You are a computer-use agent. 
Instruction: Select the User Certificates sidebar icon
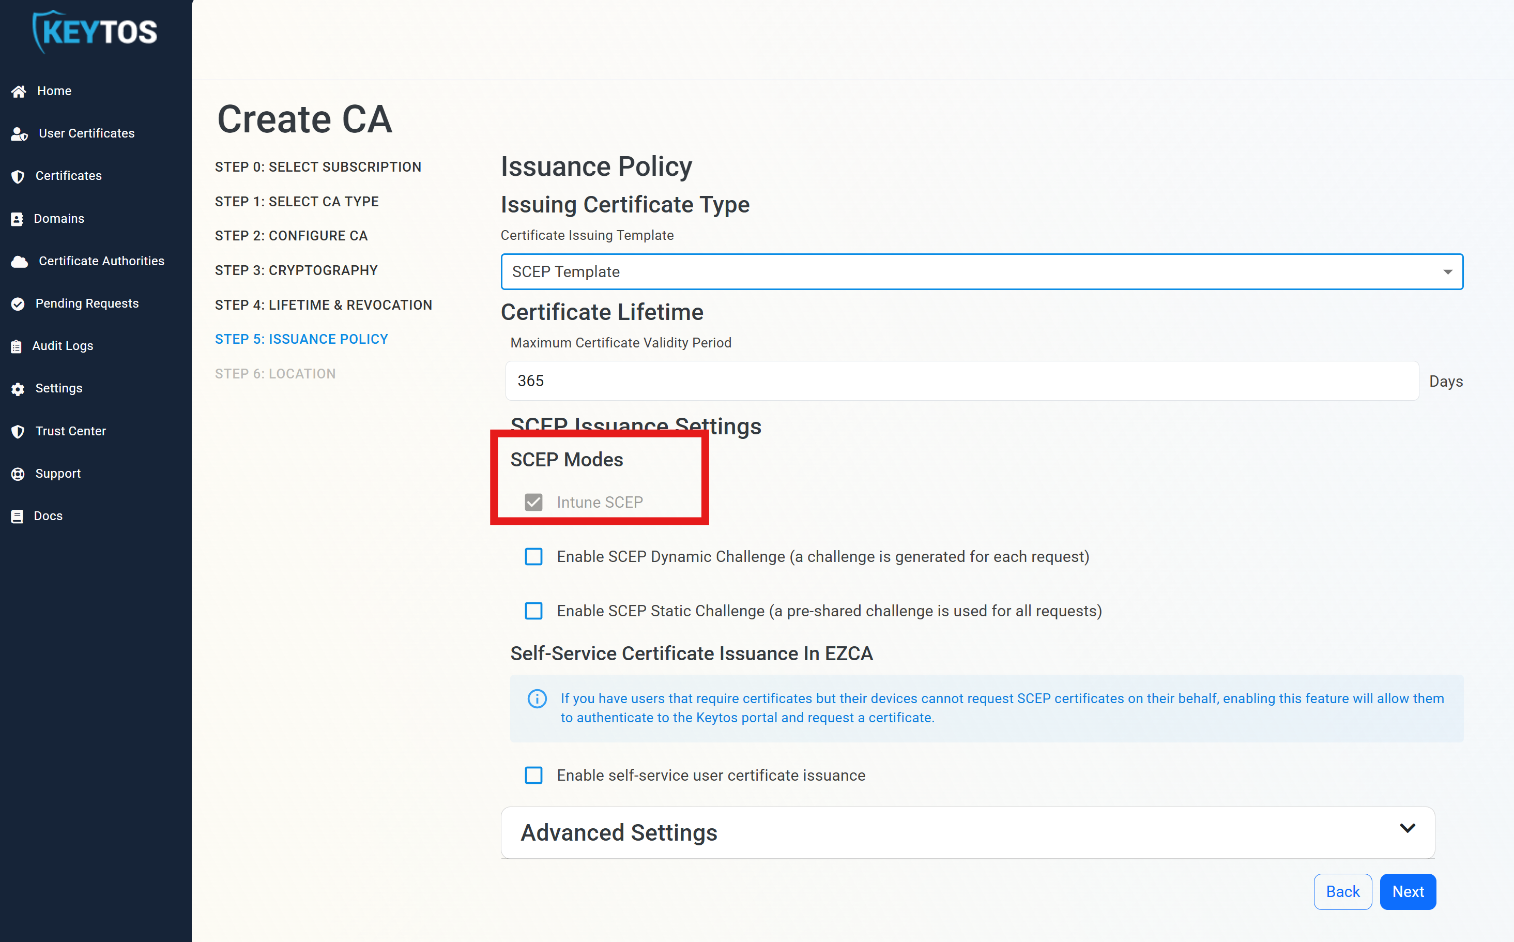[18, 133]
